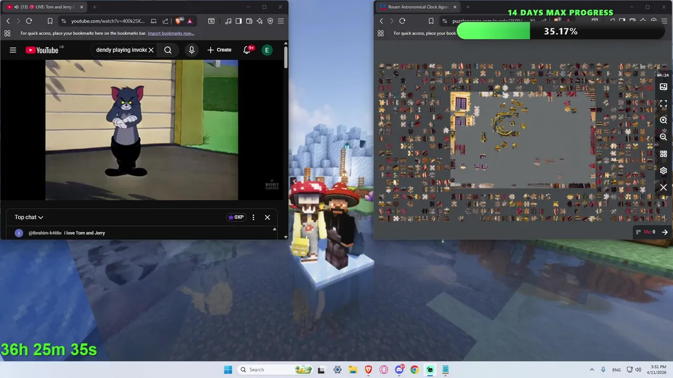Viewport: 673px width, 378px height.
Task: Open the YouTube hamburger guide menu
Action: point(13,50)
